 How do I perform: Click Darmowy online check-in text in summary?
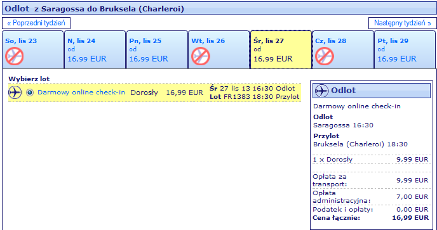[357, 106]
